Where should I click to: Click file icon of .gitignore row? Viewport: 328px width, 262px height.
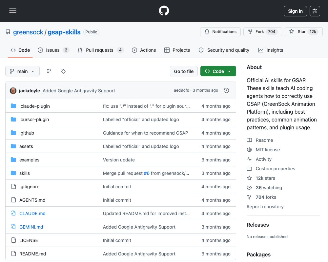tap(13, 186)
